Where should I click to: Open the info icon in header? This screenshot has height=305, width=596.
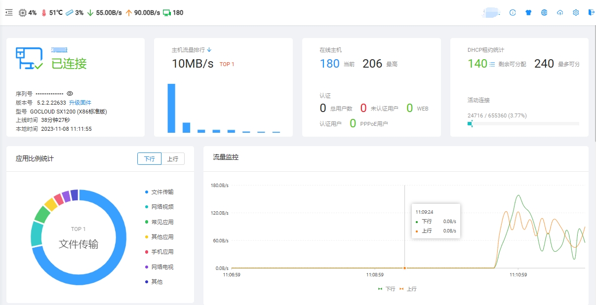(513, 13)
